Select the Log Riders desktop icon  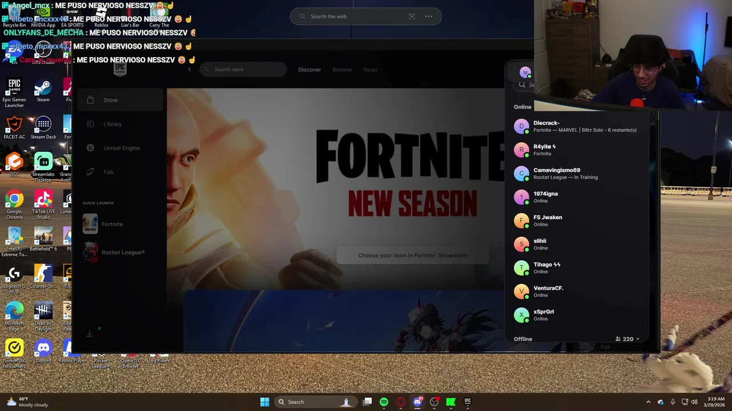point(158,360)
